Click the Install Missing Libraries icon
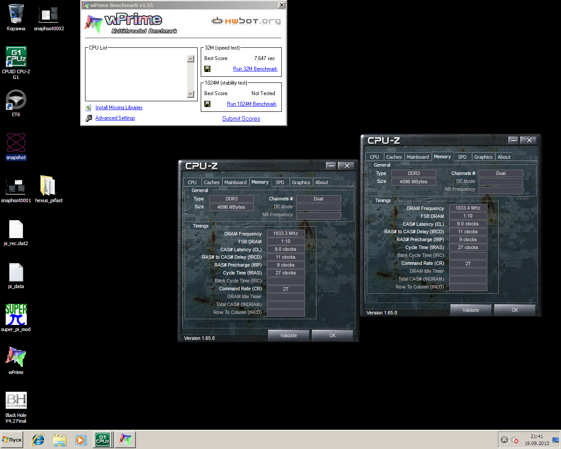 pyautogui.click(x=89, y=107)
